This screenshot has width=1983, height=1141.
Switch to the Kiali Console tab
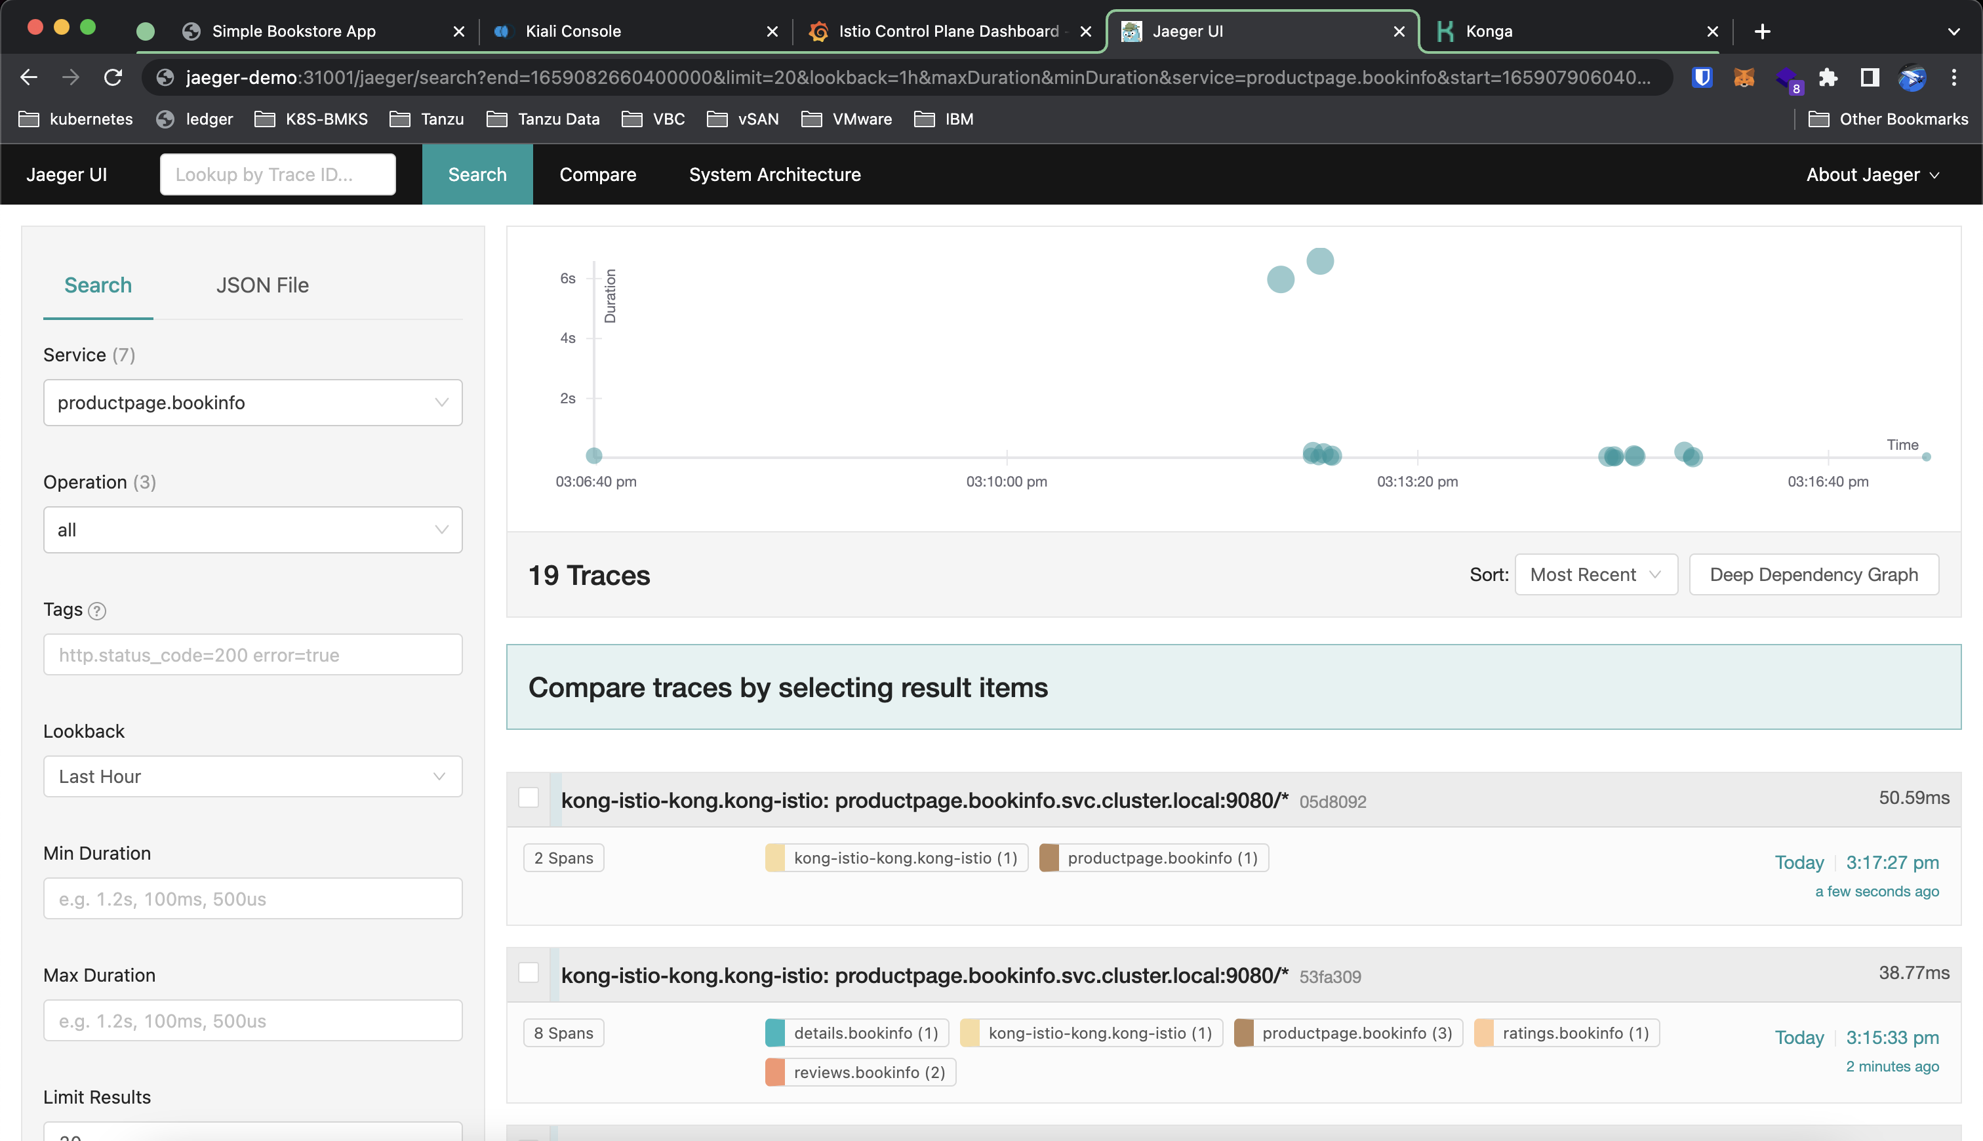pyautogui.click(x=635, y=31)
